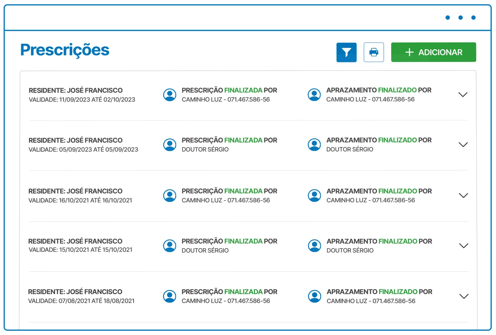
Task: Click 'PRESCRIÇÃO FINALIZADA POR' in the 16/10/2021 row
Action: [229, 191]
